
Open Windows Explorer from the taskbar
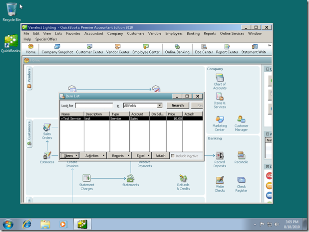coord(45,225)
